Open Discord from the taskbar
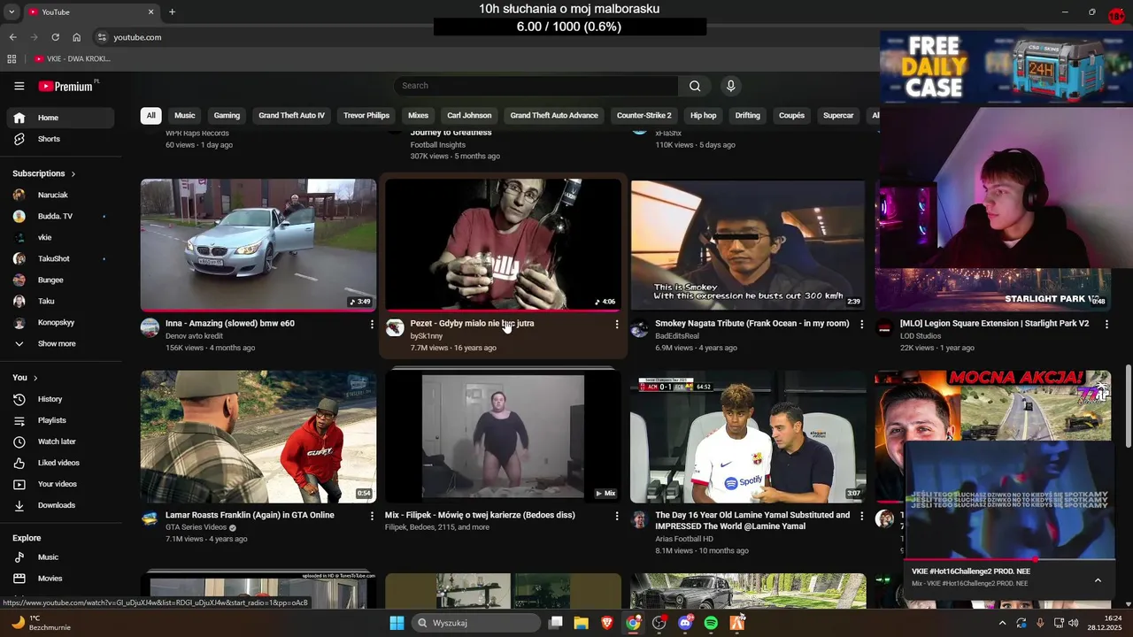1133x637 pixels. click(685, 623)
